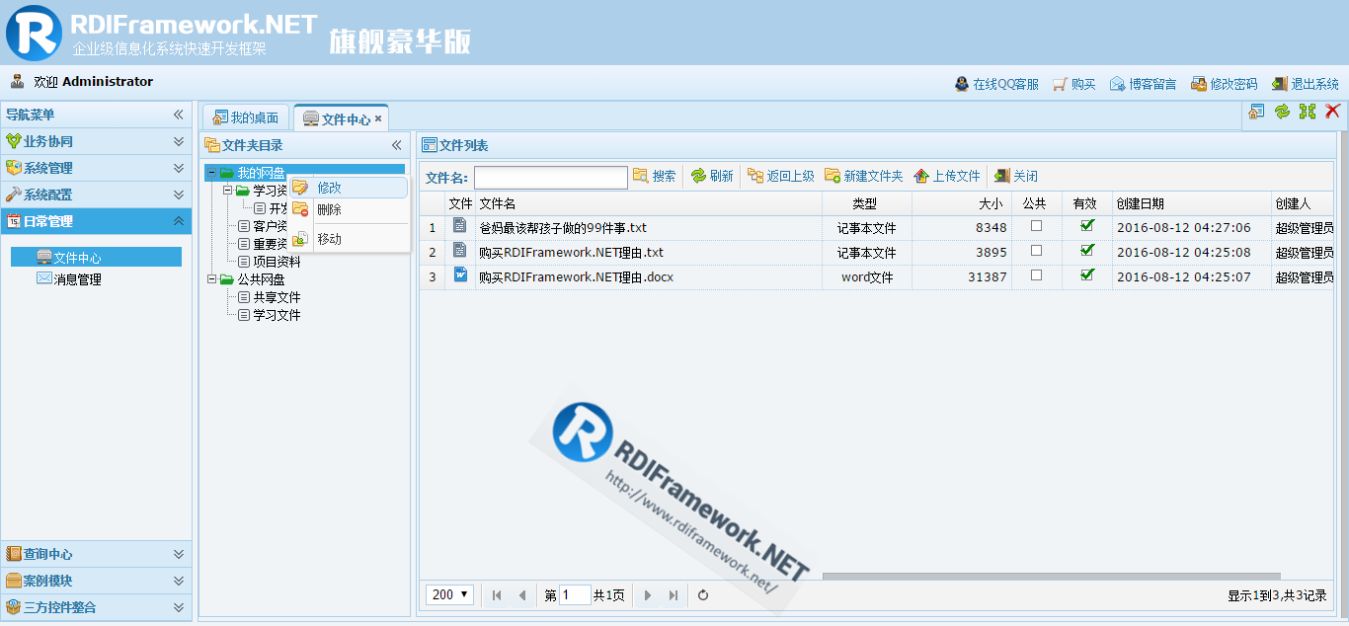Choose 修改 from the context menu

(348, 187)
